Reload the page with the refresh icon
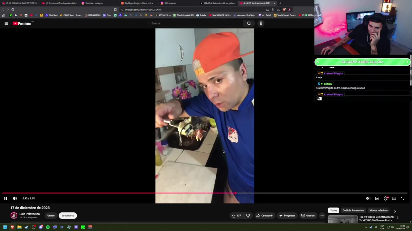412x231 pixels. pos(13,10)
